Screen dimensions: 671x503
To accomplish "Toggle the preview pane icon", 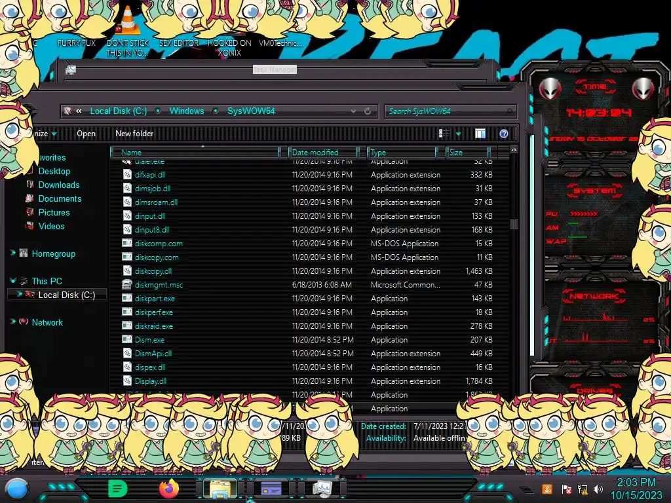I will click(x=480, y=134).
